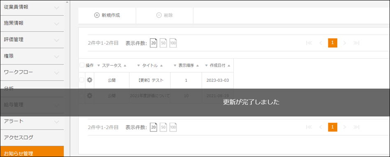
Task: Toggle the select-all checkbox in table header
Action: pyautogui.click(x=82, y=65)
